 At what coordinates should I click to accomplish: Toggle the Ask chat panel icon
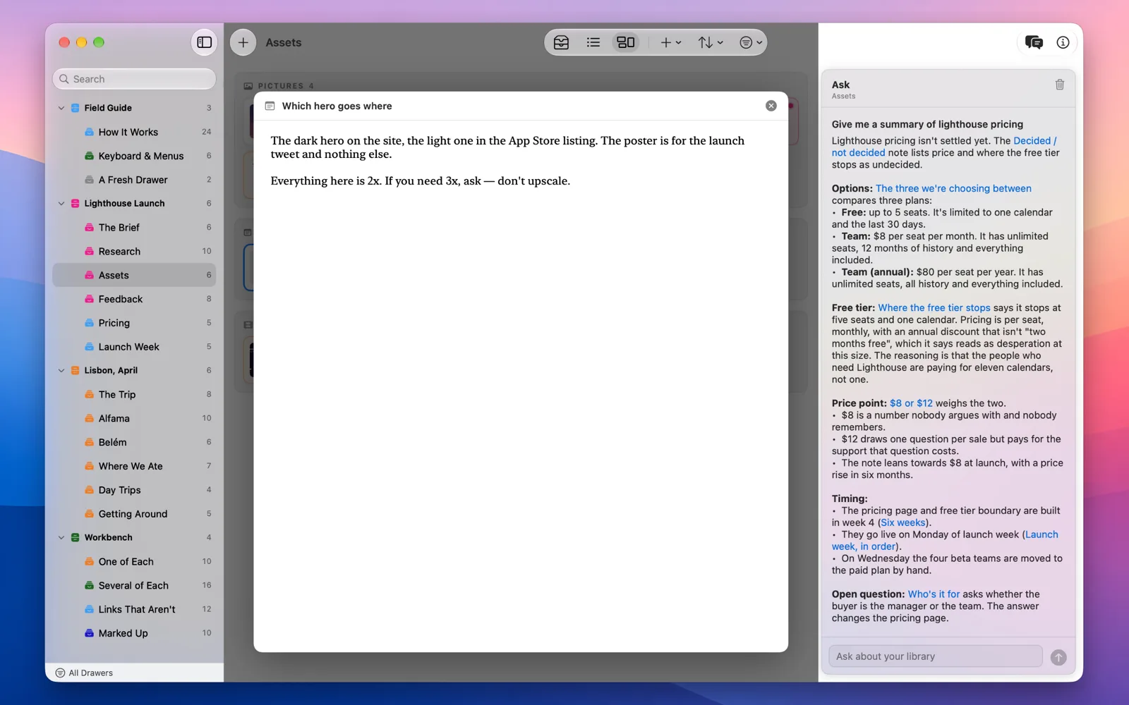[x=1034, y=42]
